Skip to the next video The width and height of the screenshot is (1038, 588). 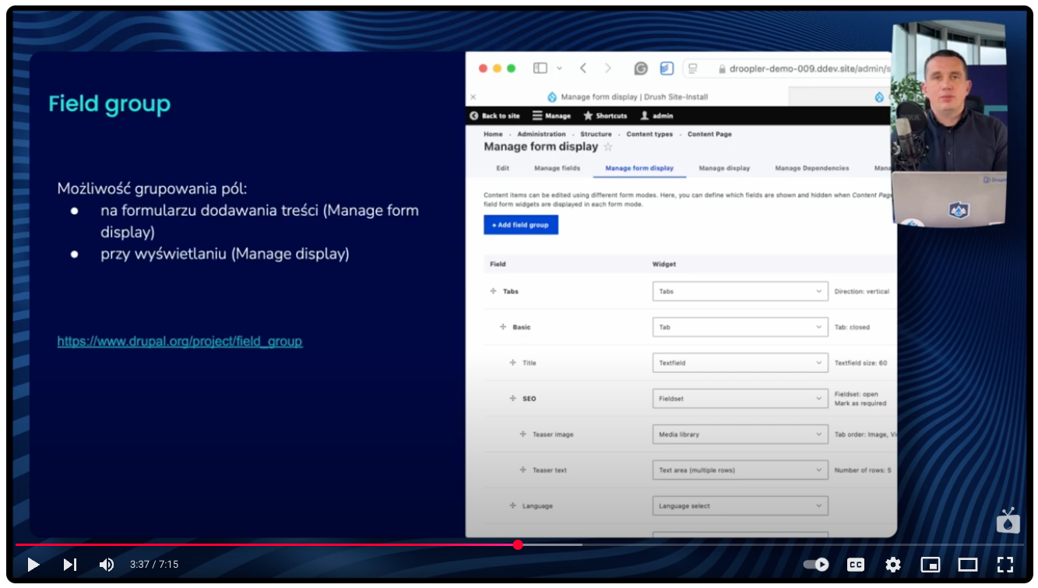(x=70, y=565)
